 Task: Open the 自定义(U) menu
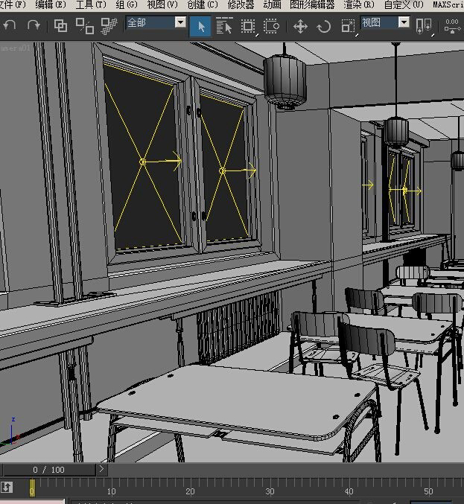click(x=404, y=4)
